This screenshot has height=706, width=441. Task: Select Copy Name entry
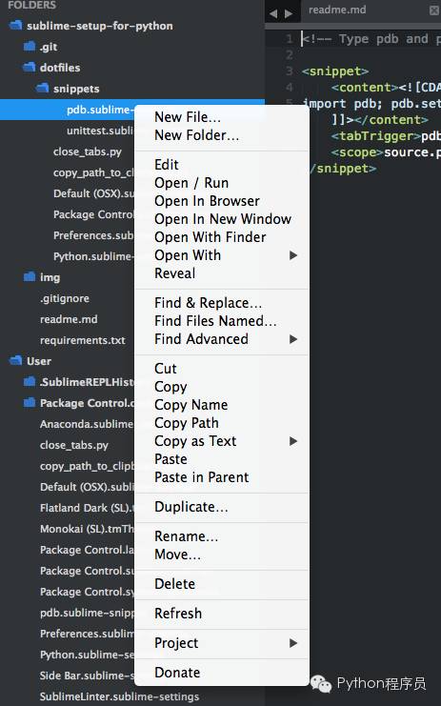(190, 405)
